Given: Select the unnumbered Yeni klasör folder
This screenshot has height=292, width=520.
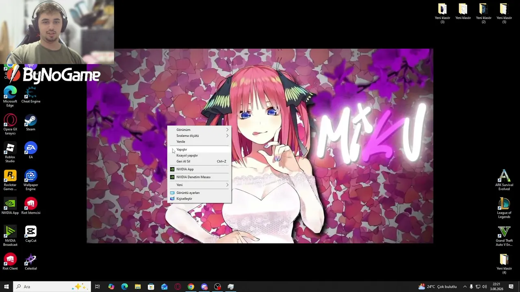Looking at the screenshot, I should click(x=463, y=11).
